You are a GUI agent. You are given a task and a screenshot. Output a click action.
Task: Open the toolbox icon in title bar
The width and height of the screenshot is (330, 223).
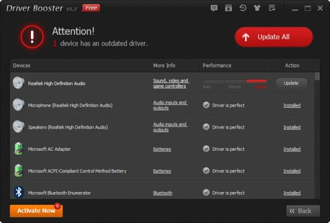(x=228, y=8)
